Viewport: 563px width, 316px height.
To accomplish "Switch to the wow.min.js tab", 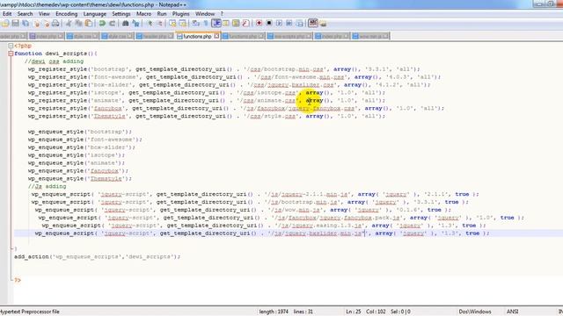I will [369, 36].
